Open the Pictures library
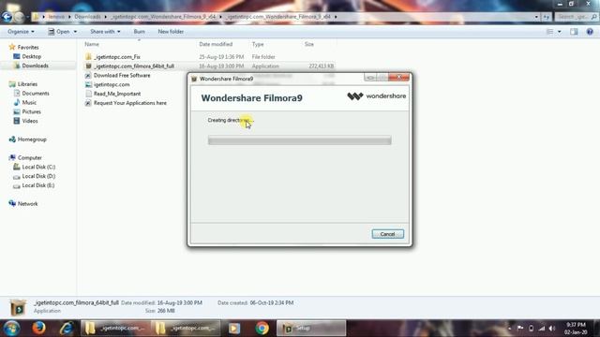Image resolution: width=600 pixels, height=337 pixels. tap(31, 111)
